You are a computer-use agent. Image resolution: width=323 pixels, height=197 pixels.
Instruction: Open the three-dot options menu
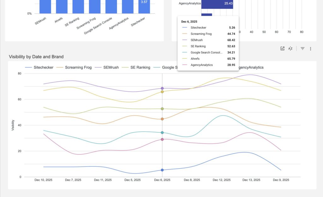click(x=311, y=48)
